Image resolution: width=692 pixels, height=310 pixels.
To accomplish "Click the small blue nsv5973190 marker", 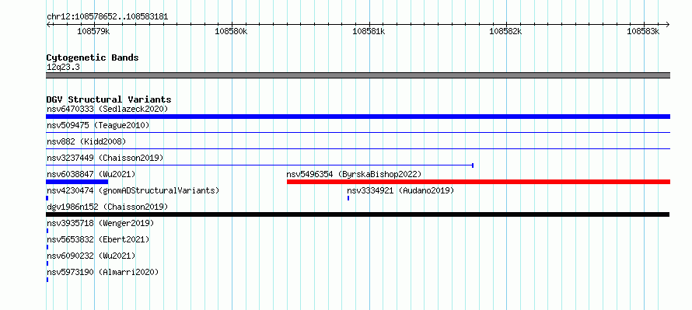I will tap(47, 280).
